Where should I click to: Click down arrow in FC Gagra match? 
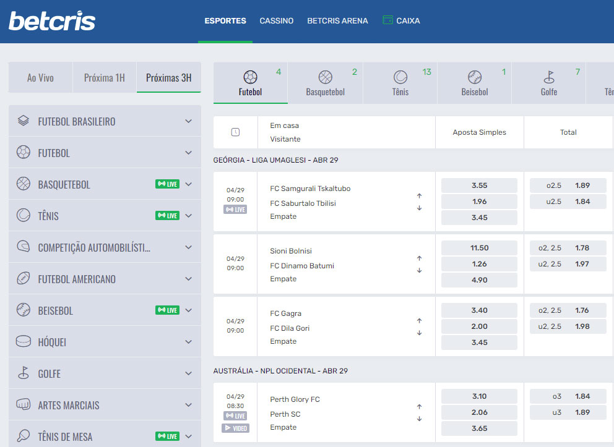[x=420, y=333]
